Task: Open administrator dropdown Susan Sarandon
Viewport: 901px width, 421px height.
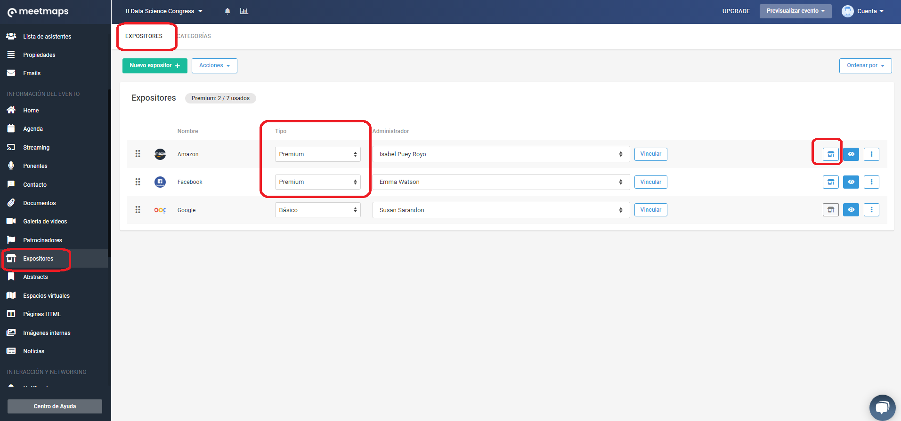Action: [x=501, y=210]
